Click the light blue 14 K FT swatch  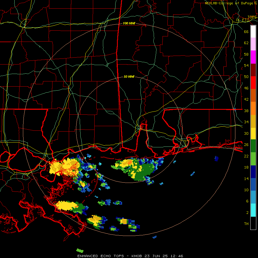[253, 197]
